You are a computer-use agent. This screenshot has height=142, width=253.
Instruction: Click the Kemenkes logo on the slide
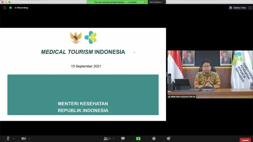click(91, 37)
